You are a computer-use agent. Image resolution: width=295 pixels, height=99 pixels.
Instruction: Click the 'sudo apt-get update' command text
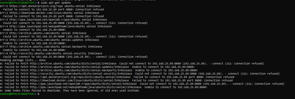click(56, 3)
